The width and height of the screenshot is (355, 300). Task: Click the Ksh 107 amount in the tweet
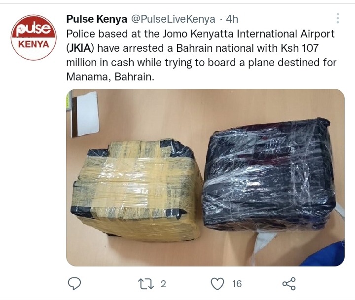point(300,48)
